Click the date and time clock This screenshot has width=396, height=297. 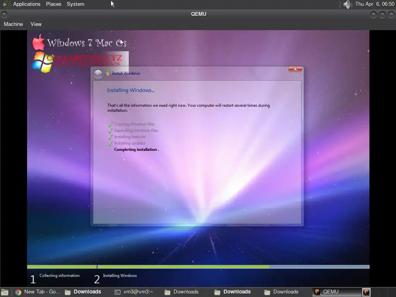(x=375, y=4)
